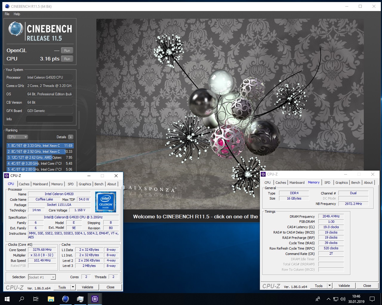This screenshot has width=382, height=305.
Task: Switch to Mainboard tab in left CPU-Z
Action: point(40,184)
